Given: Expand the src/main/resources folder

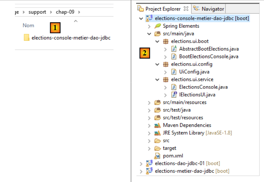Looking at the screenshot, I should point(149,103).
